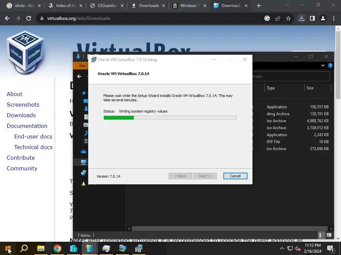
Task: Open Linux penguin icon in Explorer sidebar
Action: pyautogui.click(x=84, y=183)
